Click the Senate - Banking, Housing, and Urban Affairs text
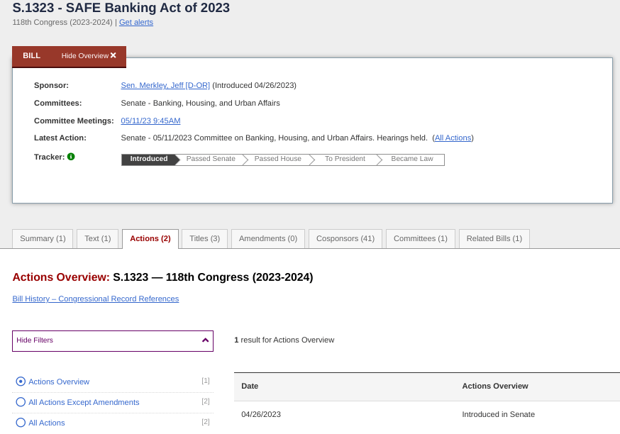The image size is (620, 434). (201, 103)
